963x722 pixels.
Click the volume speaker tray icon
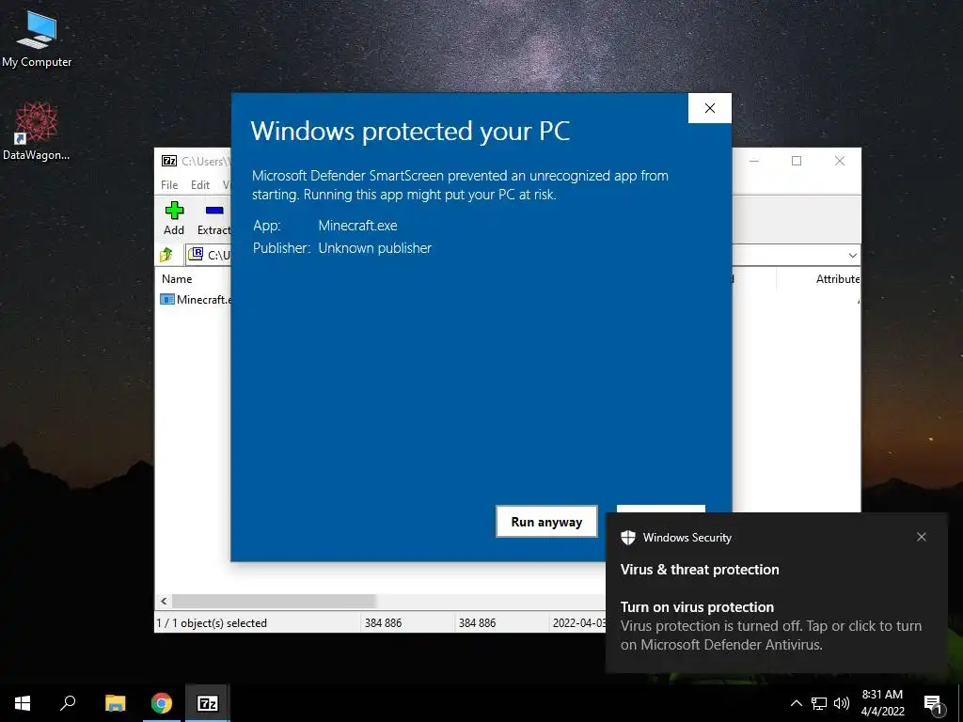[842, 703]
